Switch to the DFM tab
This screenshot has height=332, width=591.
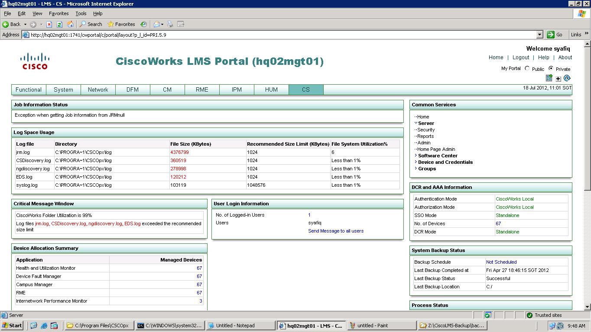tap(133, 89)
